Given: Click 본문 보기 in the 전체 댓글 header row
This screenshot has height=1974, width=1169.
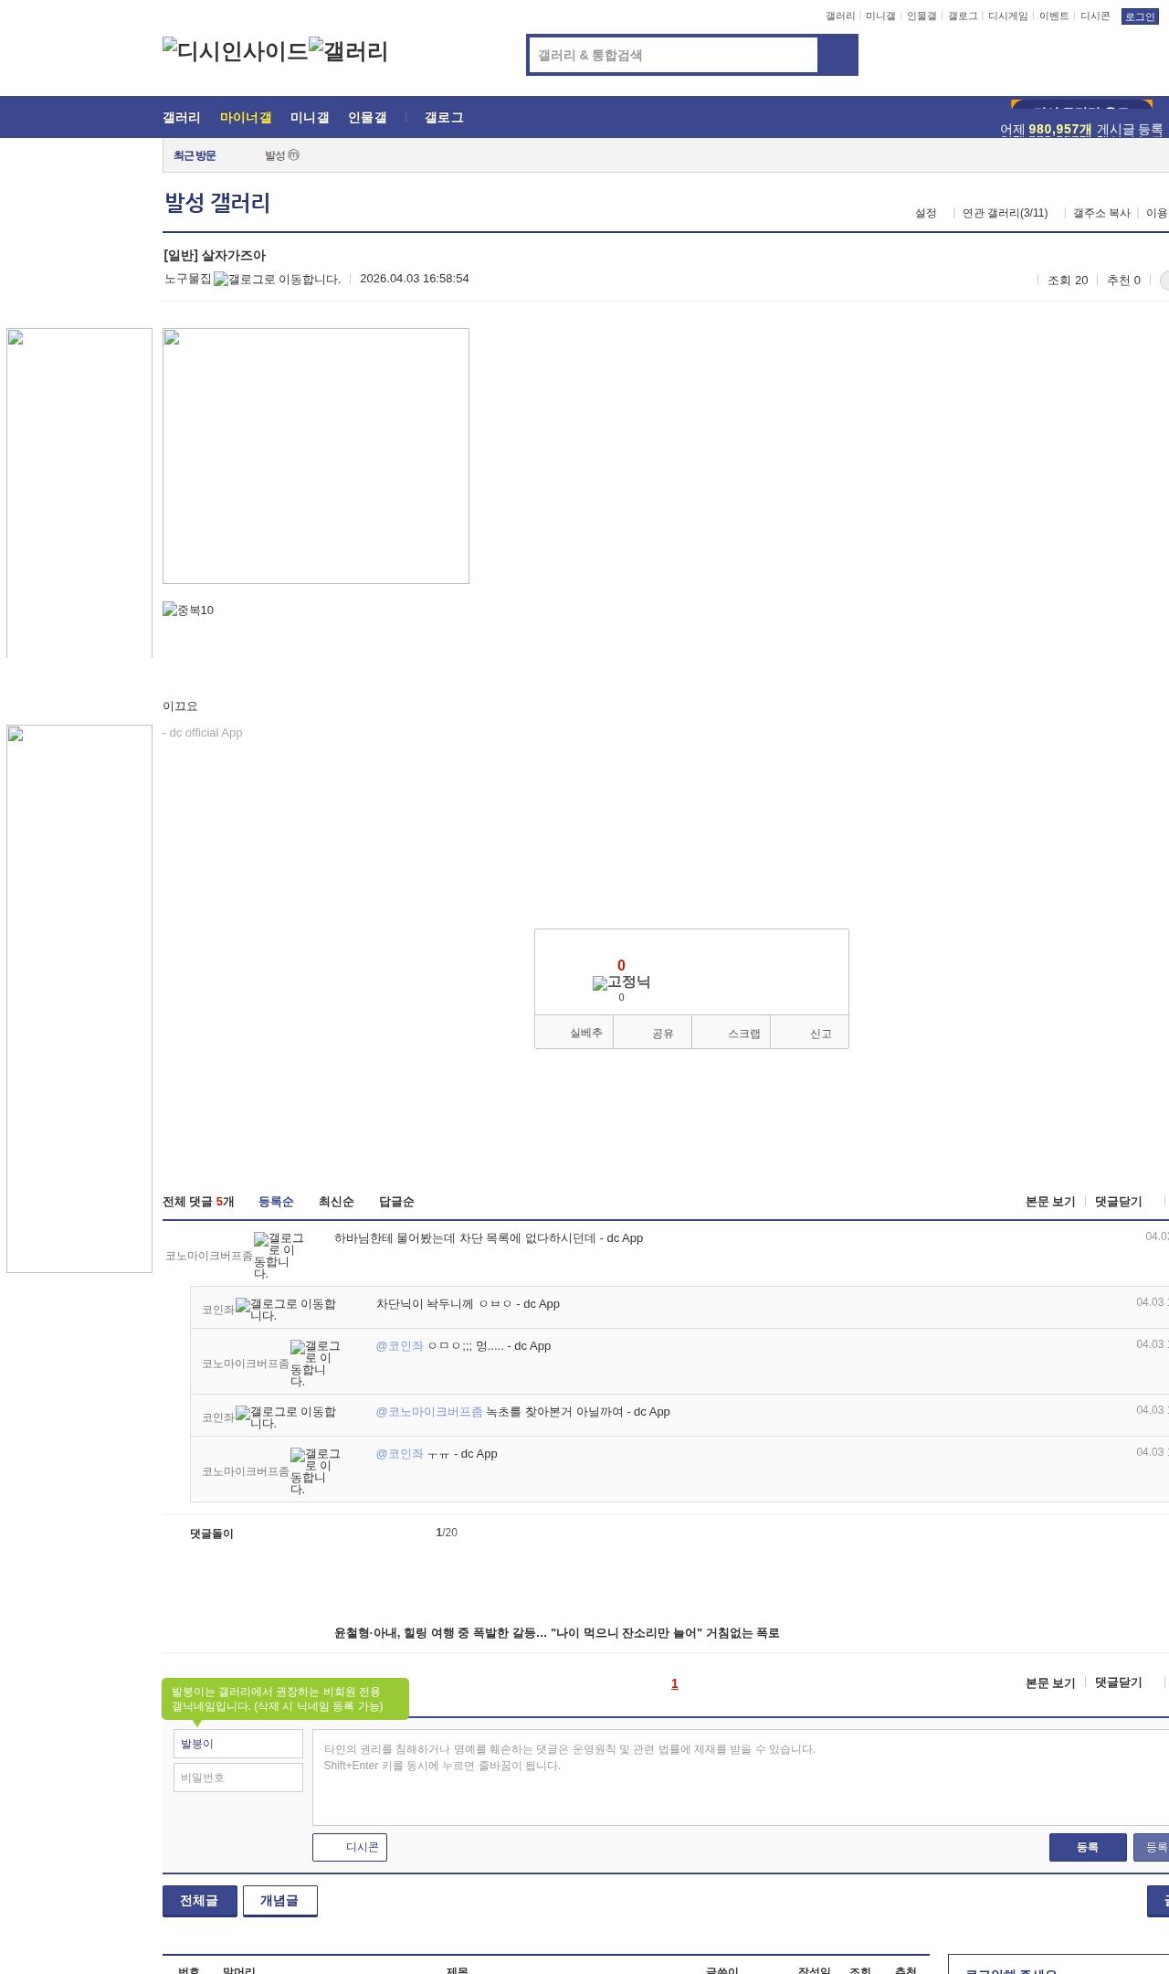Looking at the screenshot, I should (x=1050, y=1202).
